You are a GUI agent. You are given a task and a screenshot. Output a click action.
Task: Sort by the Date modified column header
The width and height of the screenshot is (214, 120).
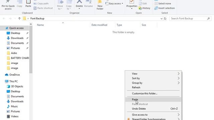[x=99, y=25]
